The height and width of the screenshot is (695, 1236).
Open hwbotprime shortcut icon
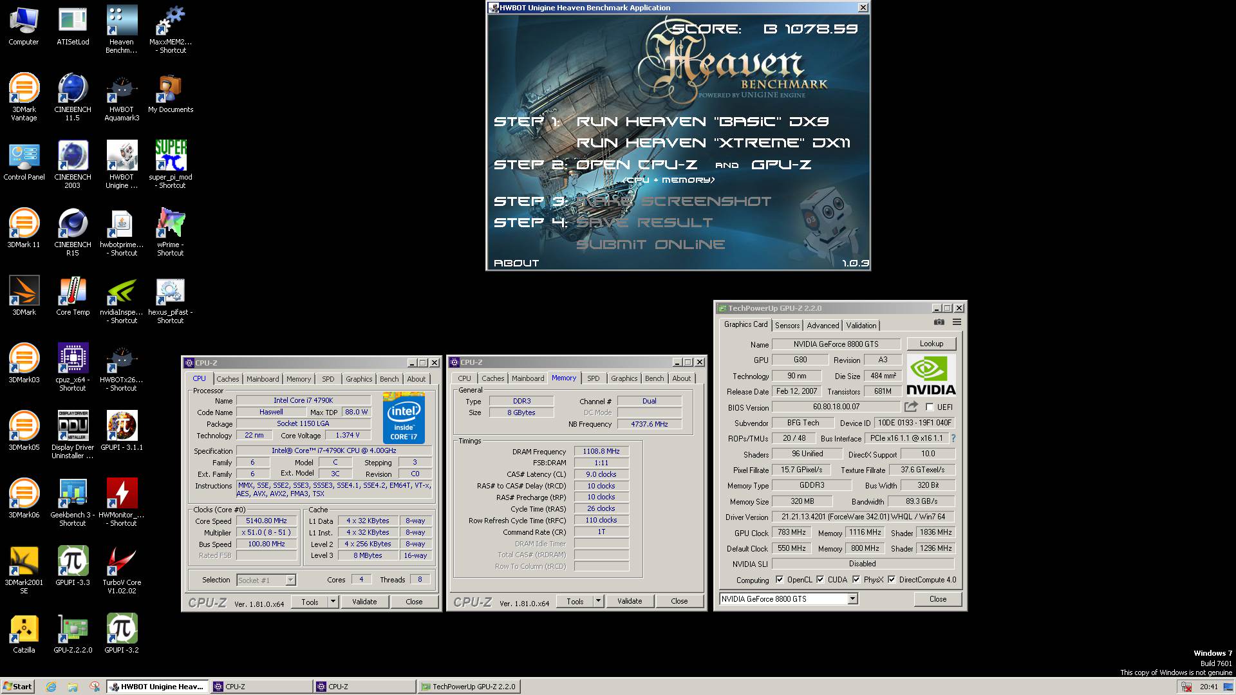coord(122,233)
